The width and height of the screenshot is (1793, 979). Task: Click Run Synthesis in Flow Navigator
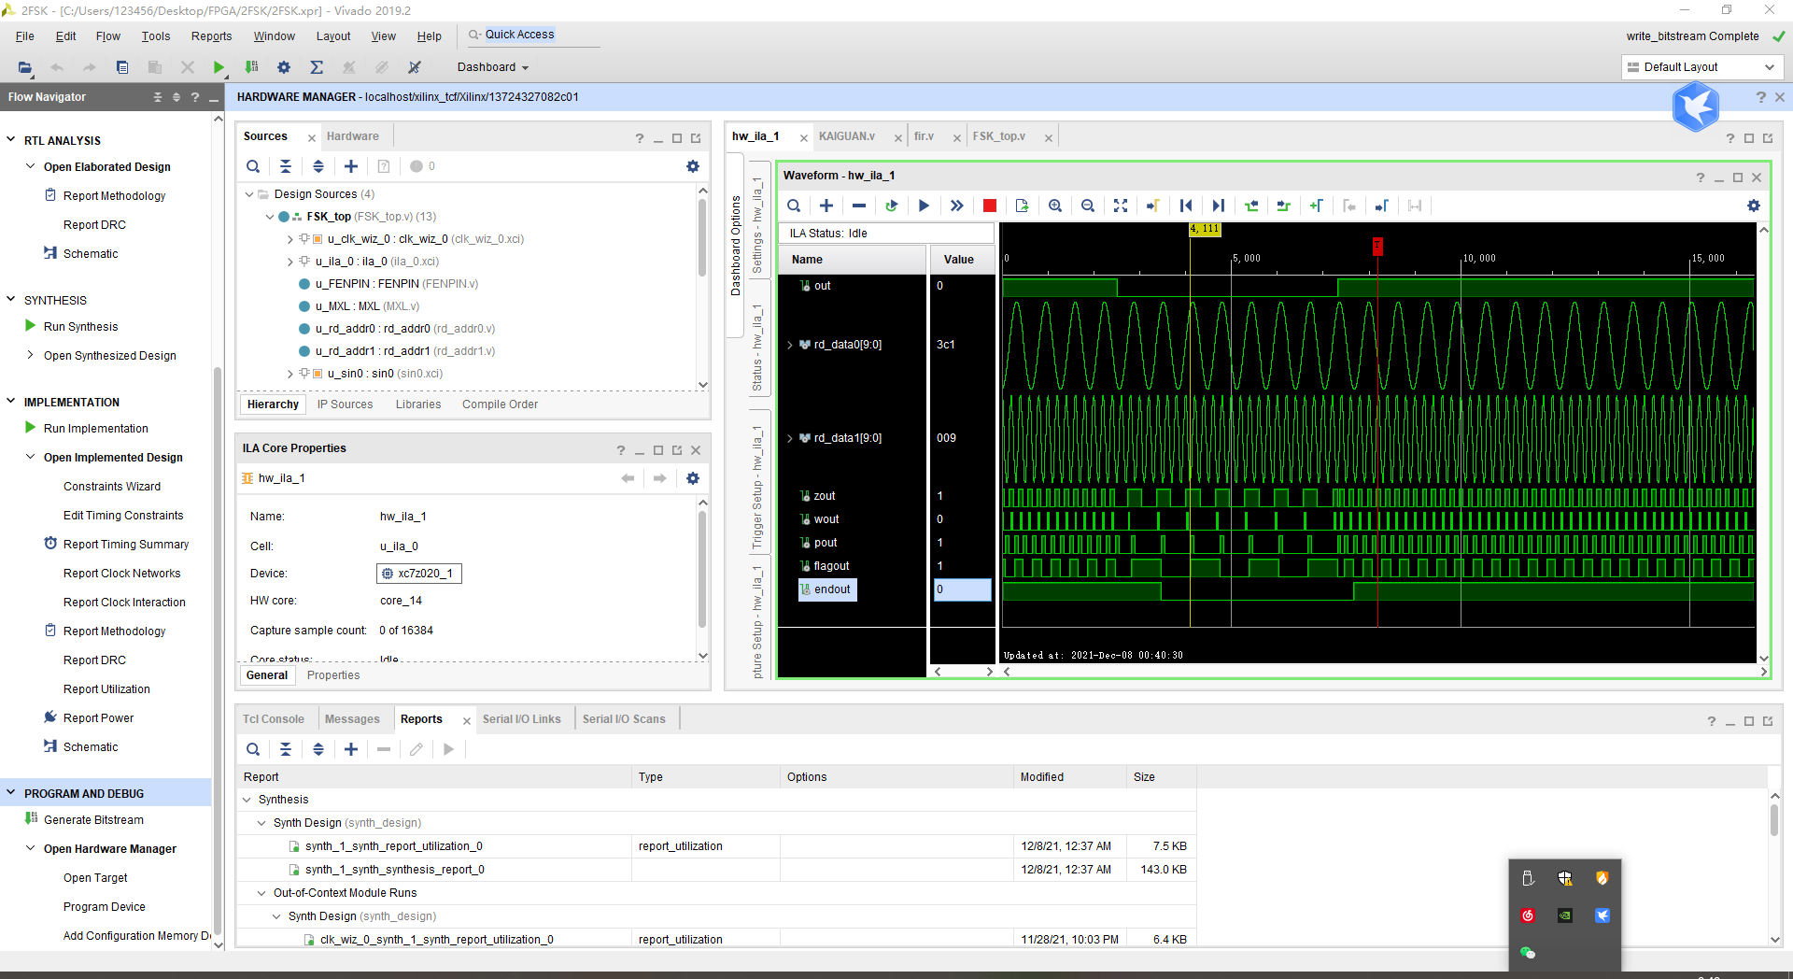tap(80, 327)
